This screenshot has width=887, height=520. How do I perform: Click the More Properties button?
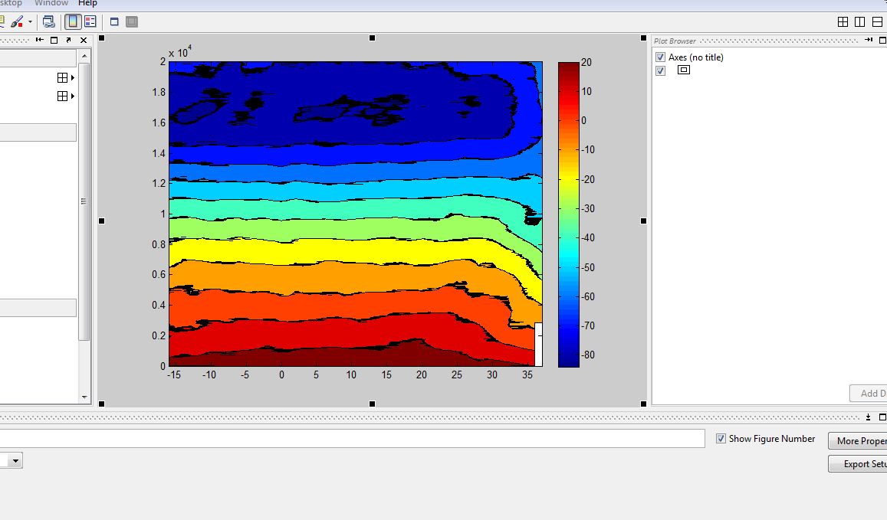pos(859,441)
